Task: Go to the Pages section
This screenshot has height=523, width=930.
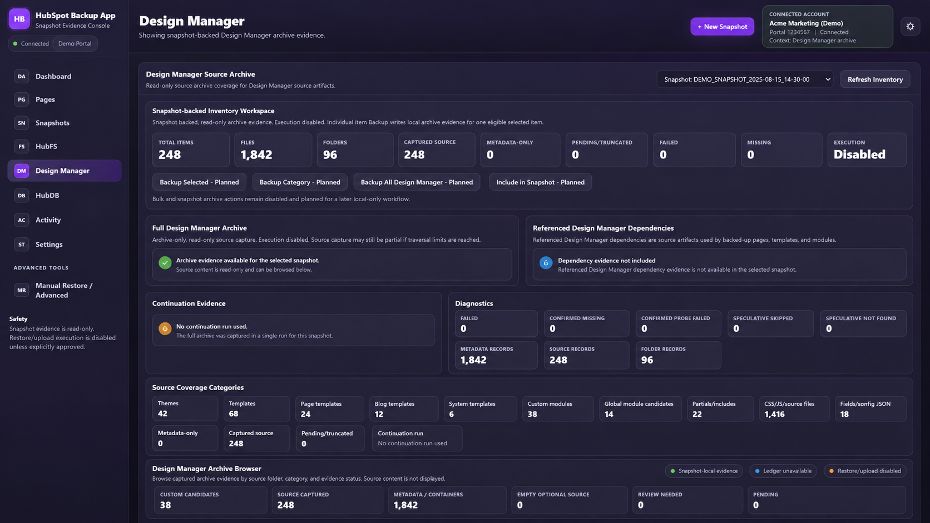Action: tap(65, 99)
